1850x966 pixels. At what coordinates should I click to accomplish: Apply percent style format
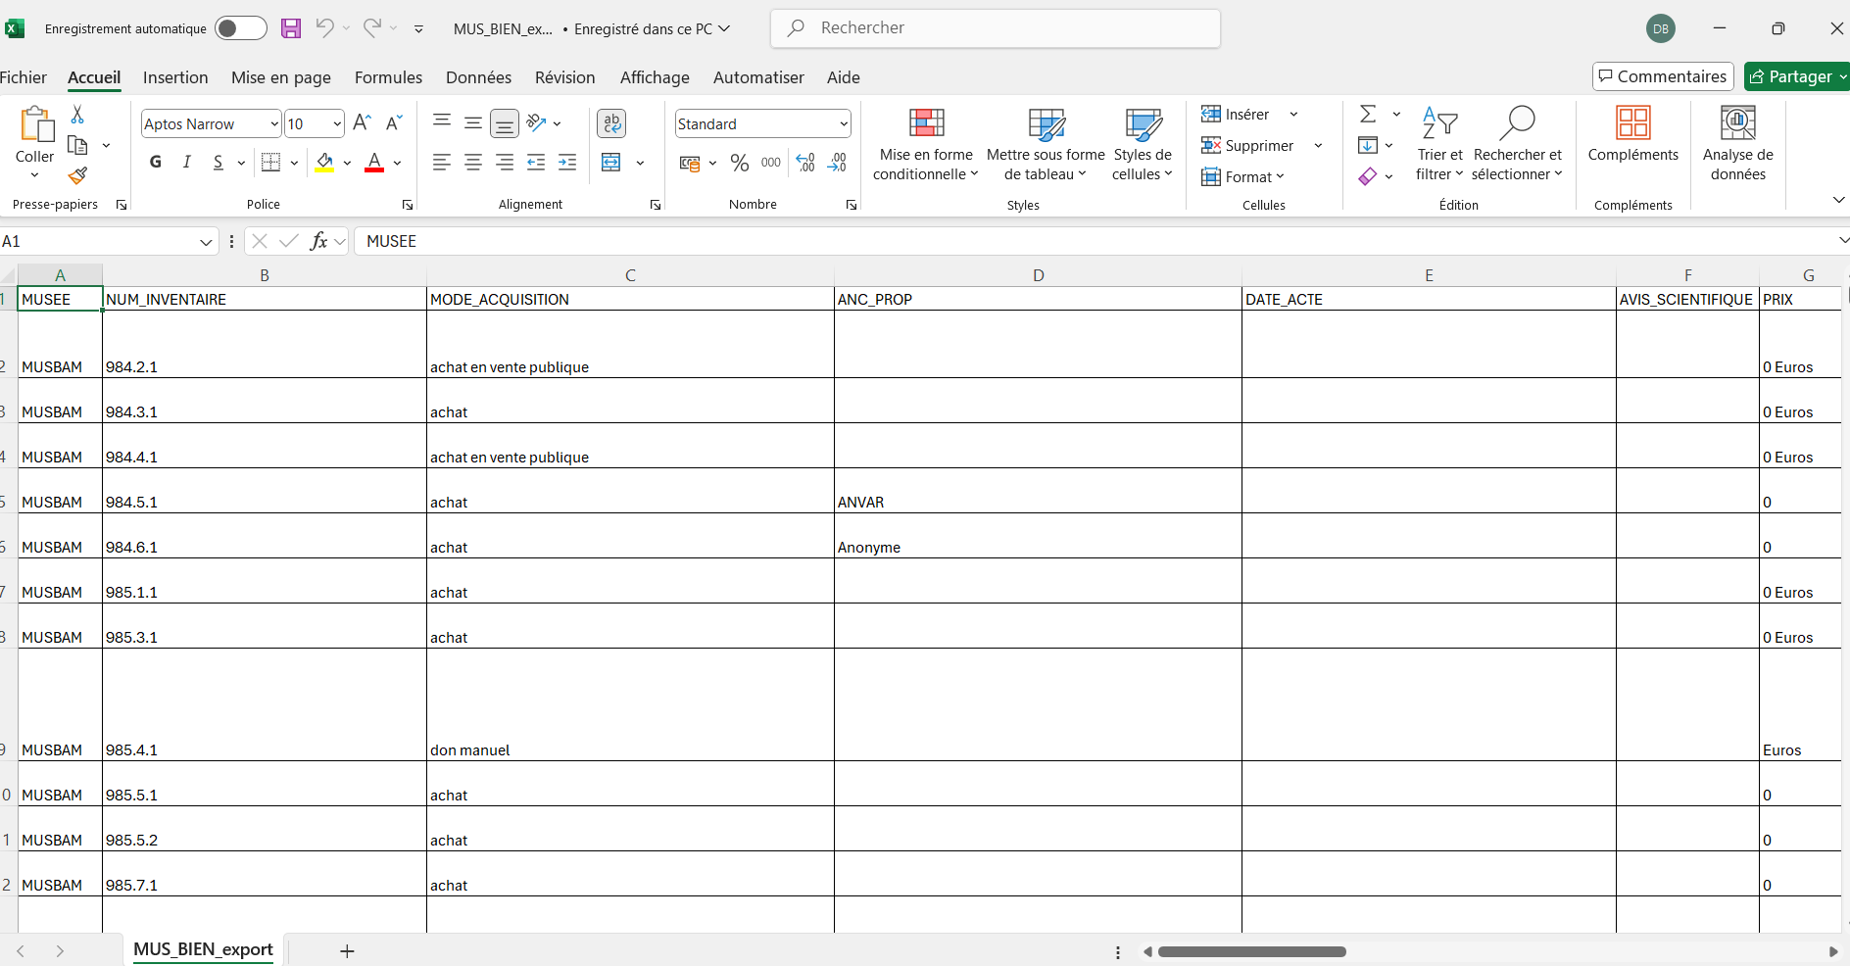[740, 163]
